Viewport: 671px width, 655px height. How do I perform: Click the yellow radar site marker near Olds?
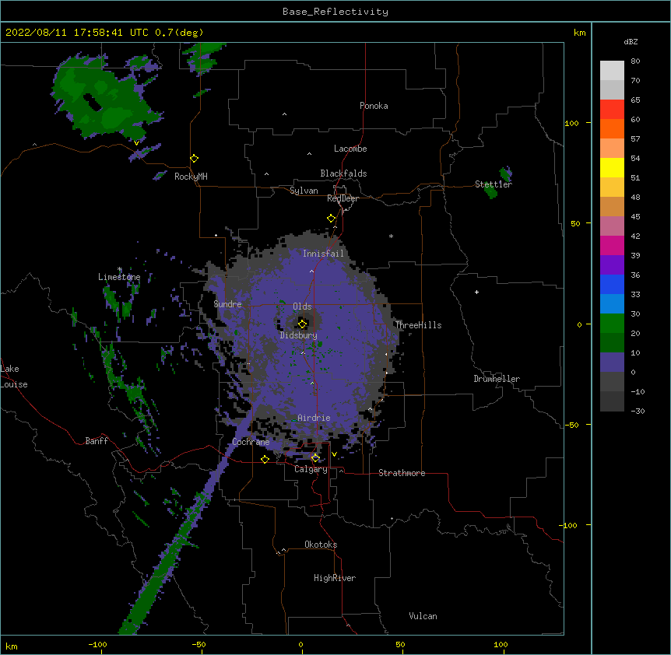(302, 324)
